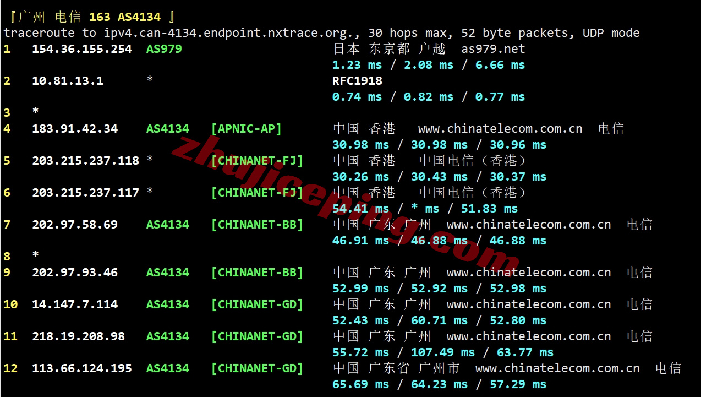Click IP address 202.97.58.69

coord(75,225)
